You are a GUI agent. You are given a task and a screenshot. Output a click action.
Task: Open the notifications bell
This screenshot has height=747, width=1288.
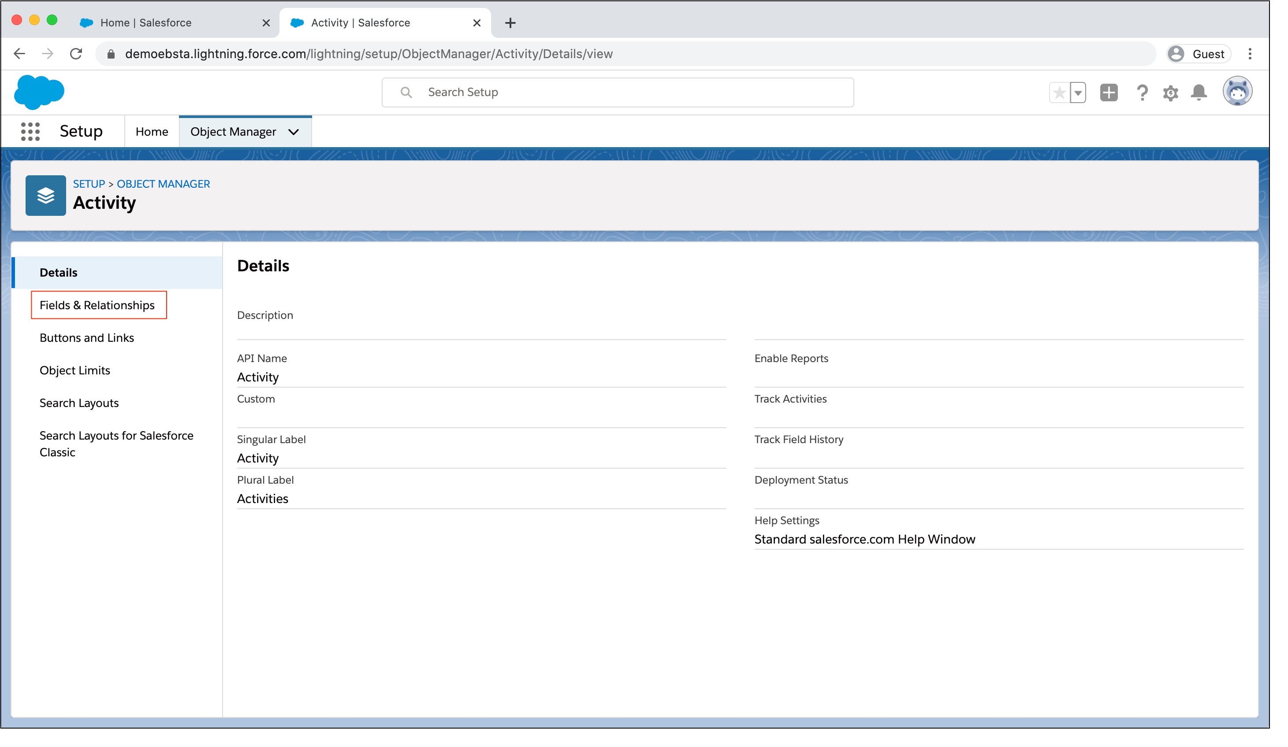[x=1199, y=93]
